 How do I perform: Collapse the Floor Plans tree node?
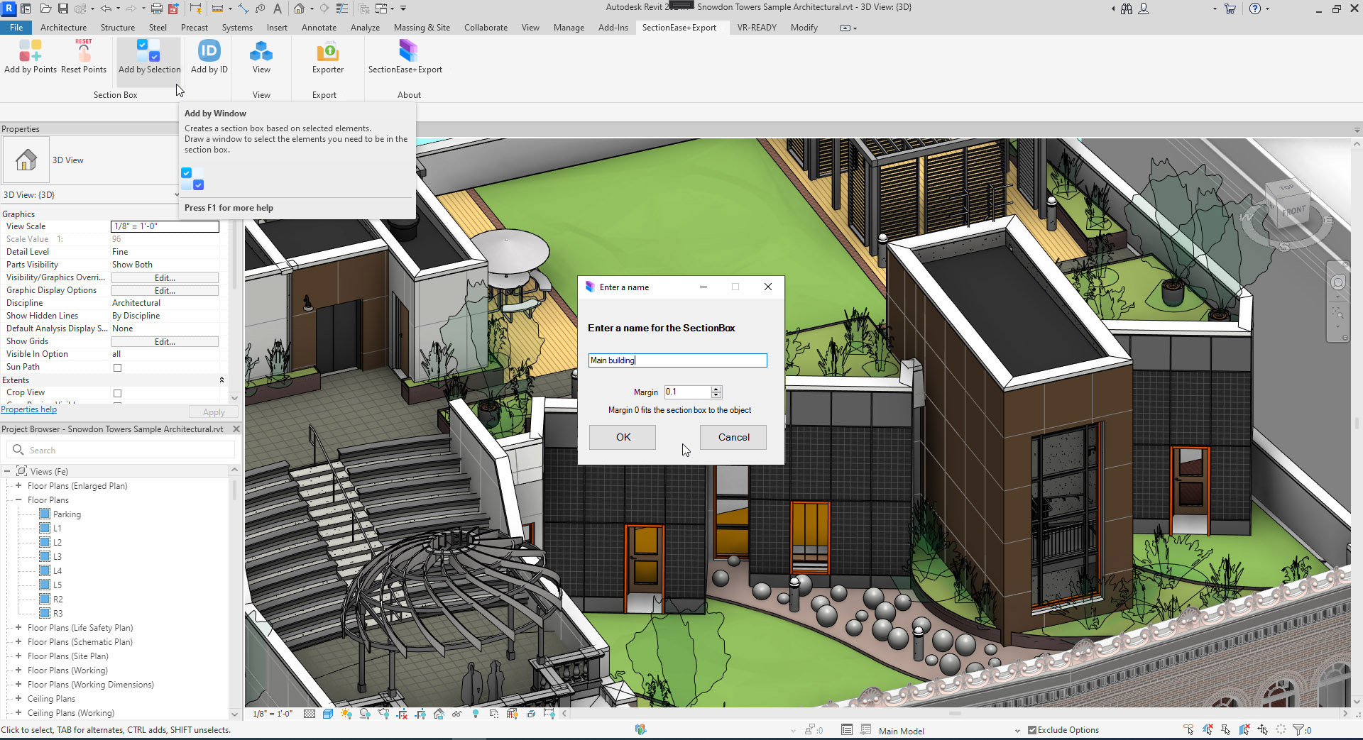[x=18, y=500]
